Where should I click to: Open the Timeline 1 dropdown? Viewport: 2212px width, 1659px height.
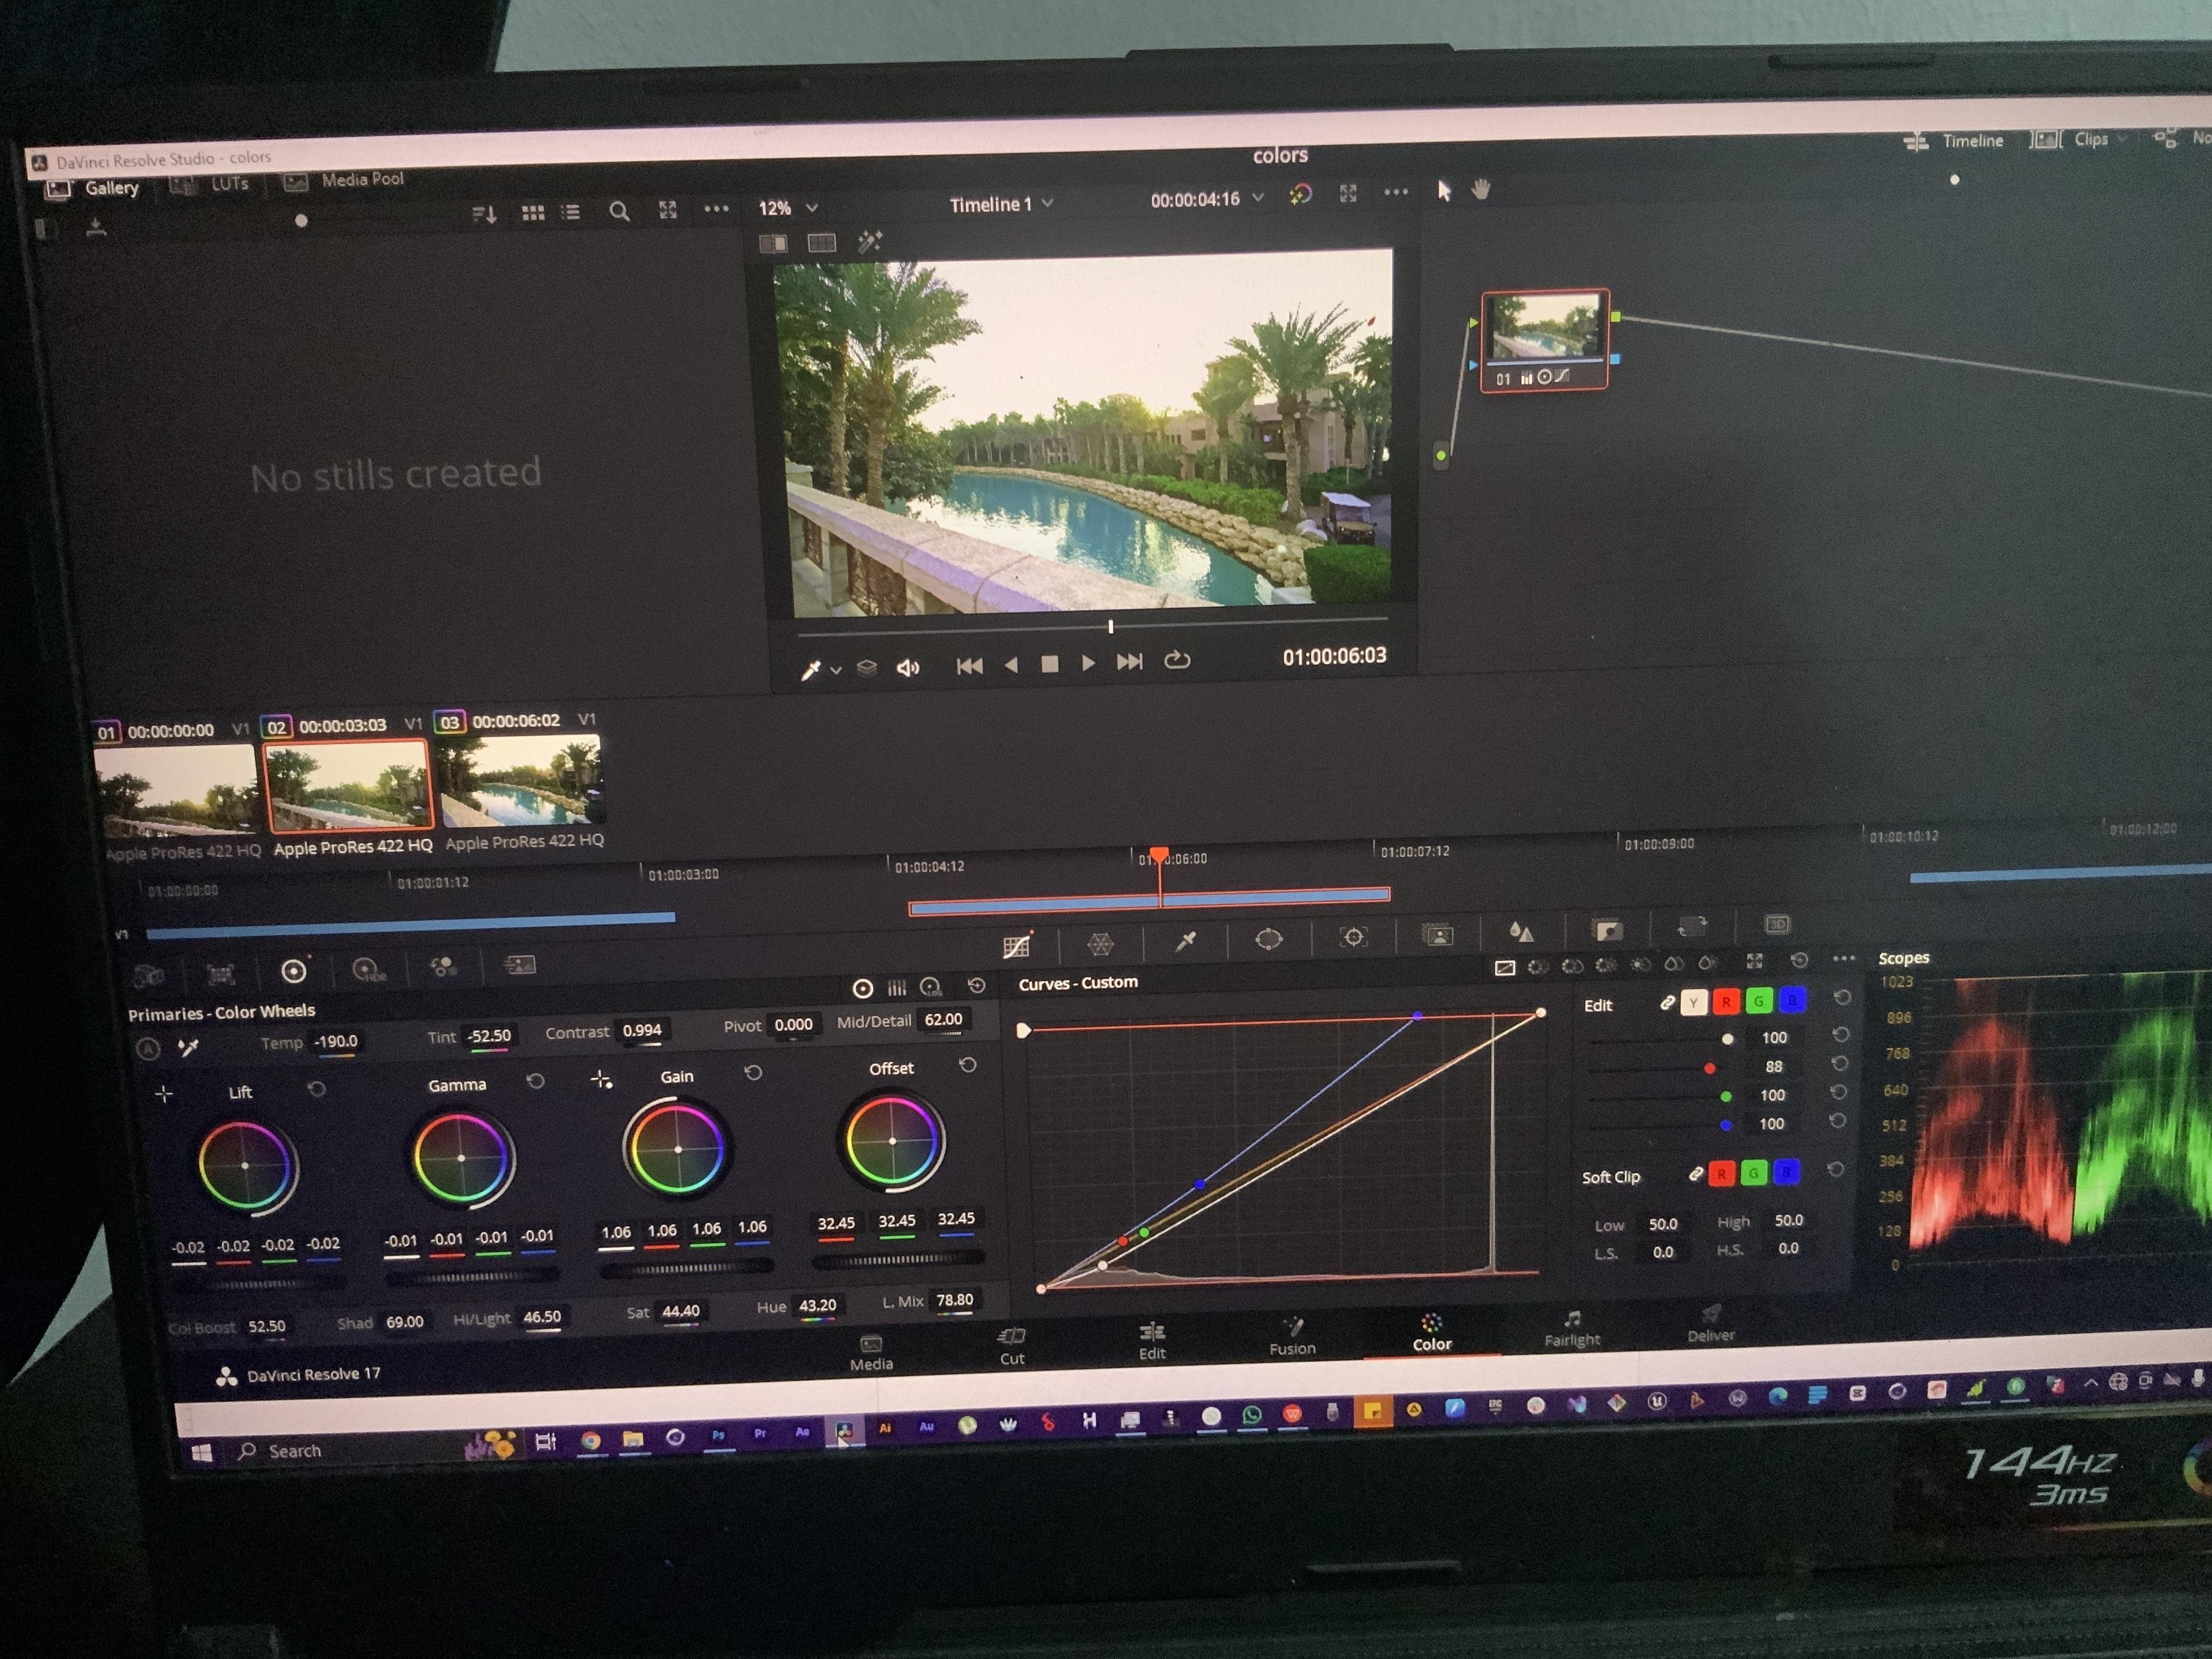coord(1001,204)
